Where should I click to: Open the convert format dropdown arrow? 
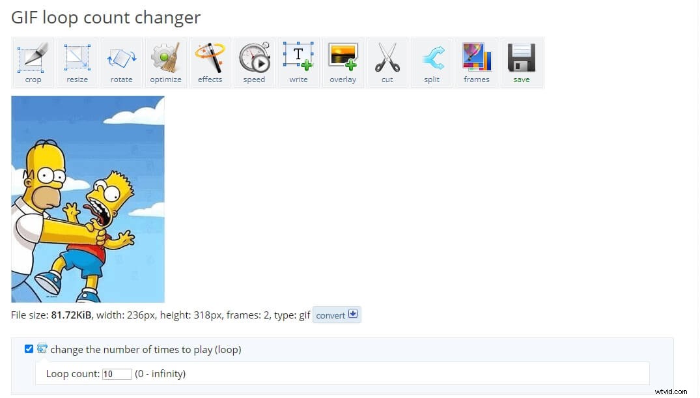click(353, 314)
